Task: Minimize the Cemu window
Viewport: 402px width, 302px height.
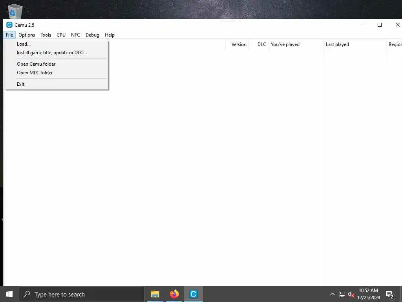Action: pyautogui.click(x=362, y=25)
